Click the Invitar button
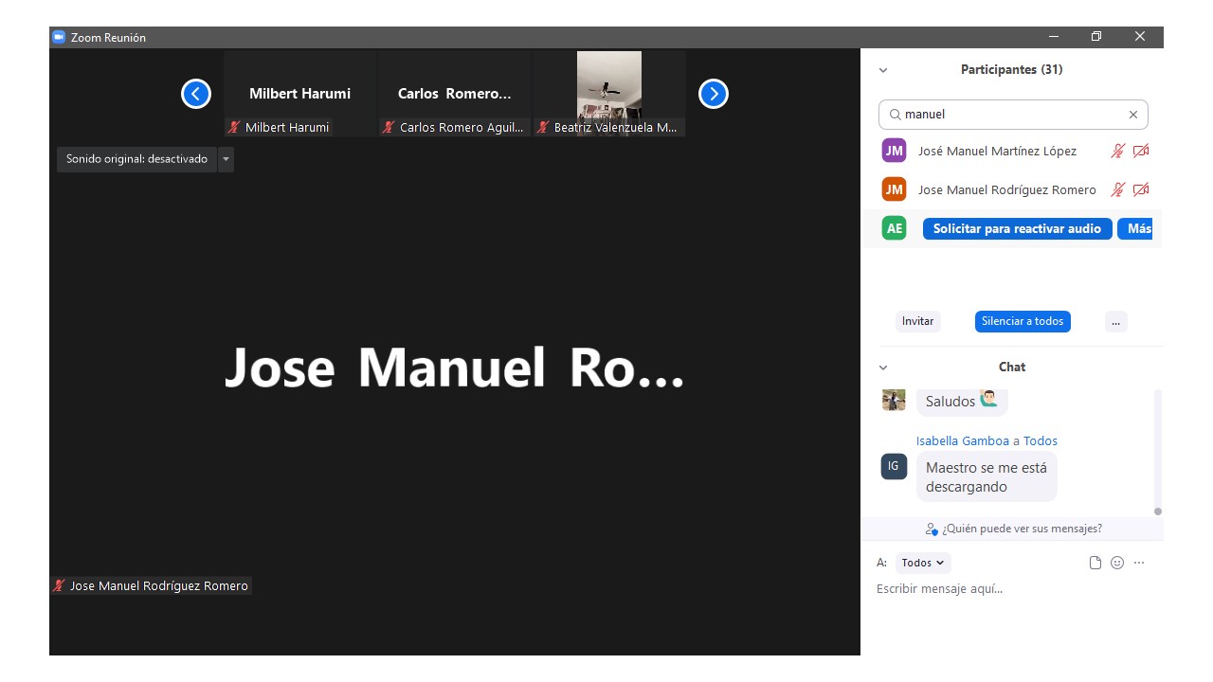Viewport: 1213px width, 682px height. click(917, 321)
